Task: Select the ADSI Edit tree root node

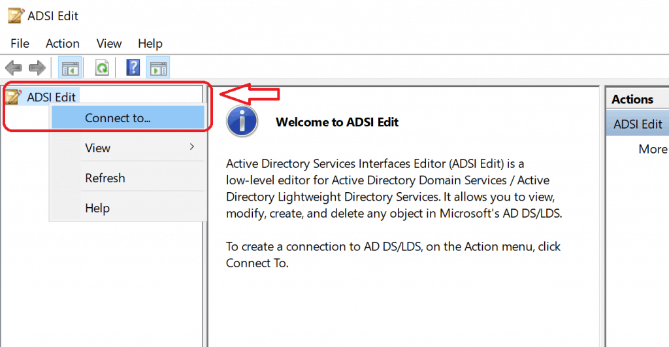Action: (51, 97)
